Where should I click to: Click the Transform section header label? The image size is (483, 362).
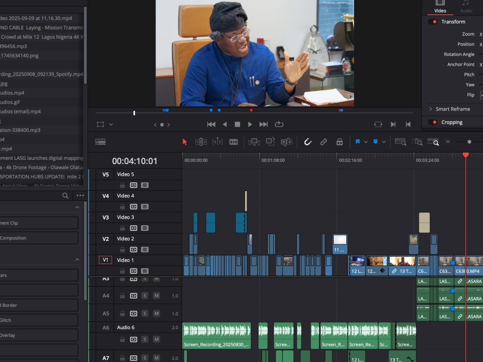453,22
